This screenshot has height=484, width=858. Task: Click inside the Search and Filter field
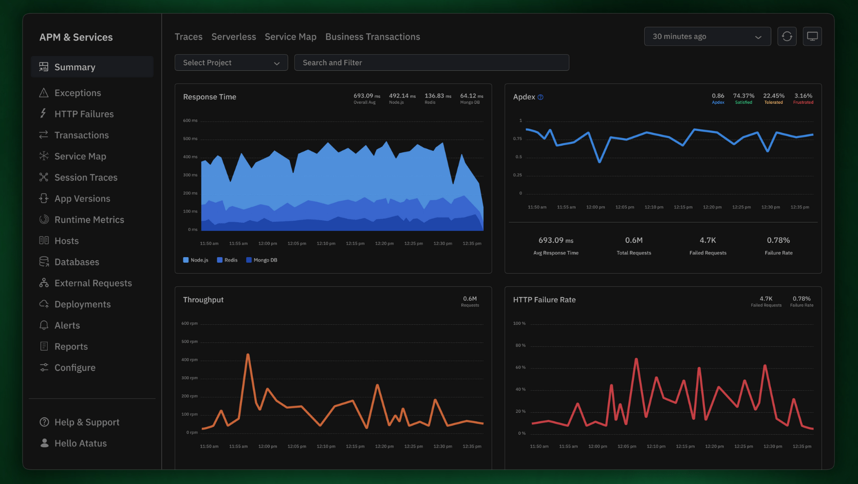click(x=432, y=62)
